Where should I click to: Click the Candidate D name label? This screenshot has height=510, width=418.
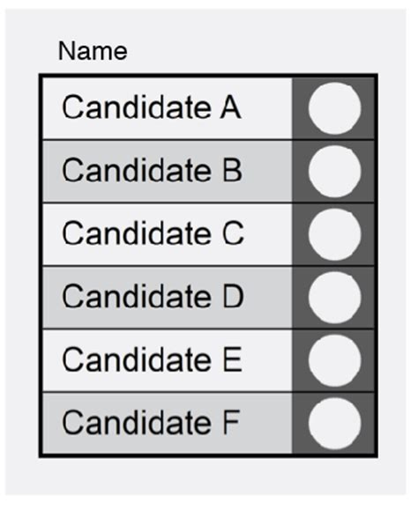point(153,296)
